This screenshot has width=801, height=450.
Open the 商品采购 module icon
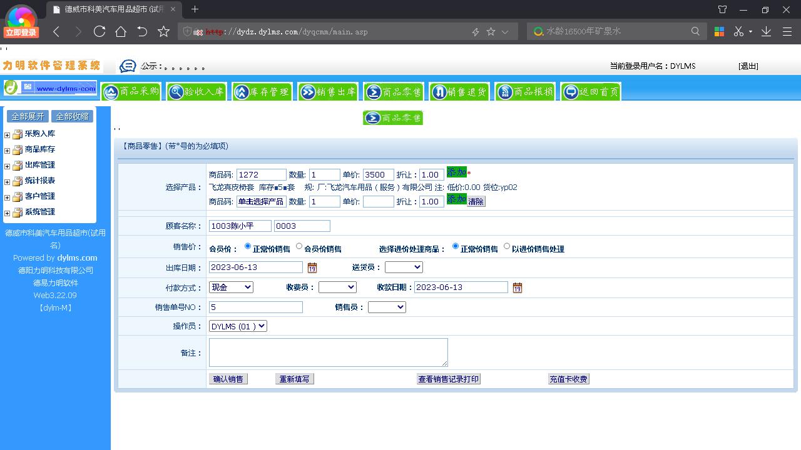click(x=130, y=91)
